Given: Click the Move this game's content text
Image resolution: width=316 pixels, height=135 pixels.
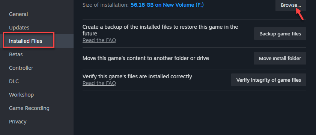Looking at the screenshot, I should [146, 58].
